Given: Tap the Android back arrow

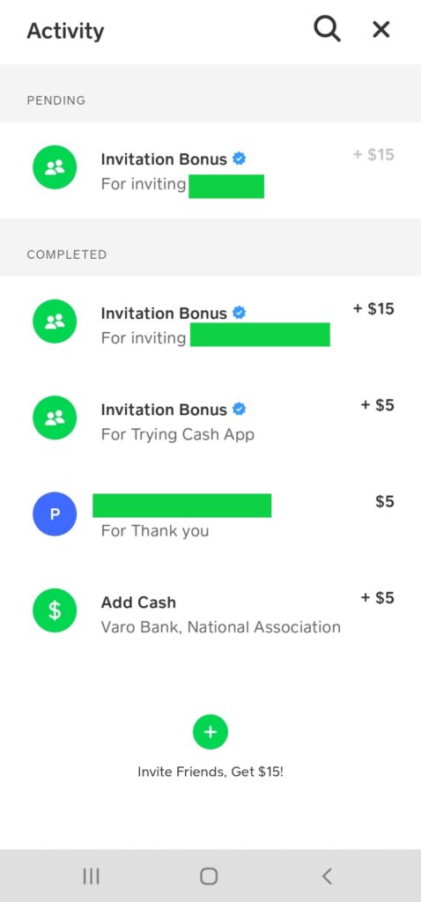Looking at the screenshot, I should (x=327, y=876).
